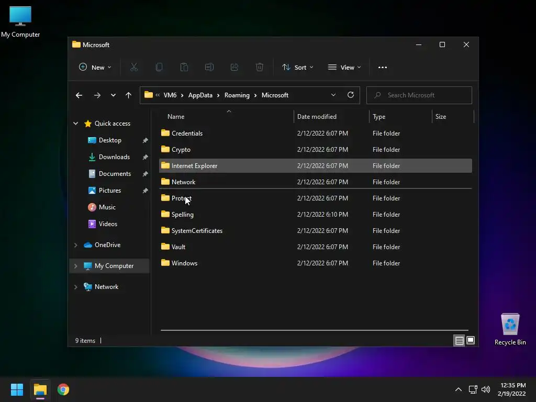The image size is (536, 402).
Task: Expand the address bar history dropdown
Action: [x=333, y=95]
